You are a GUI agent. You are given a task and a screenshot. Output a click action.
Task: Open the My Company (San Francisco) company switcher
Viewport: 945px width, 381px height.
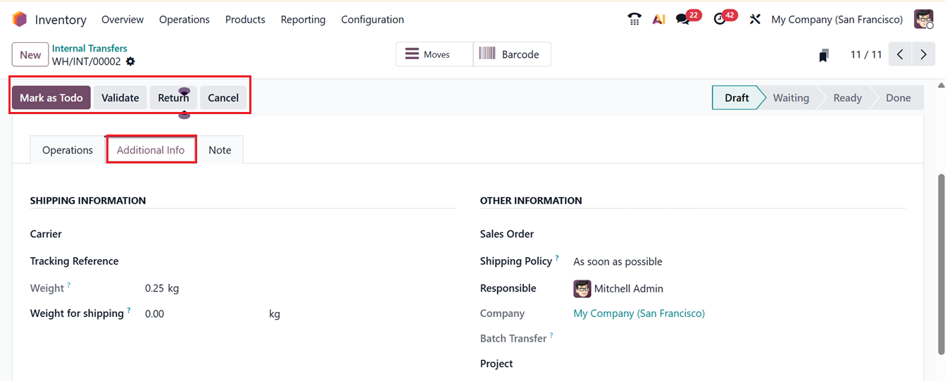click(837, 19)
